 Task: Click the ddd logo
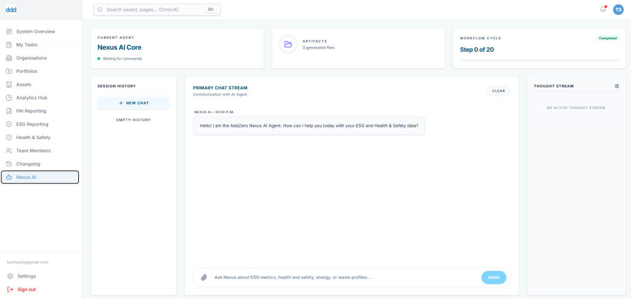point(11,10)
